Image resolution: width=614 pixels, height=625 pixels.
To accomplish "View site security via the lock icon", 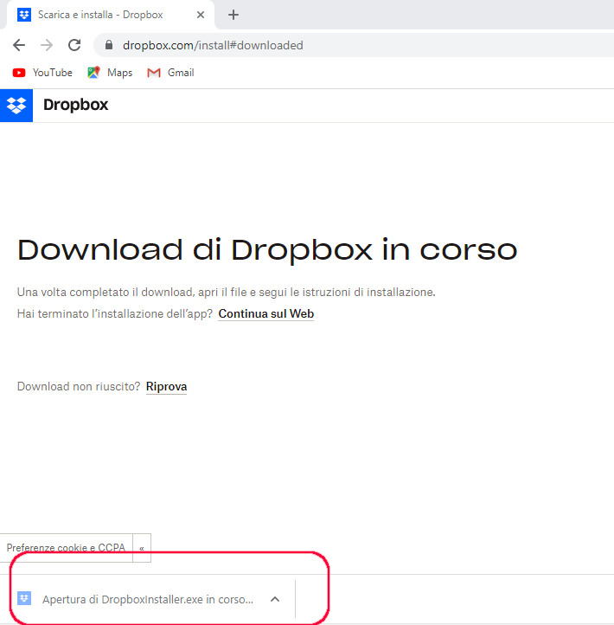I will click(109, 45).
